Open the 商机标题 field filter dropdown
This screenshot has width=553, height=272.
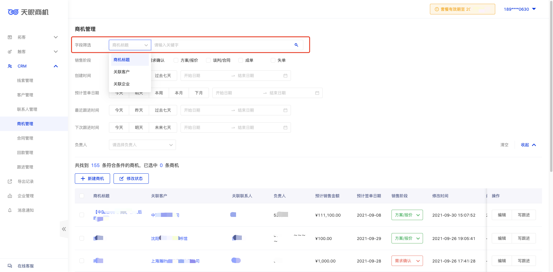[x=130, y=45]
